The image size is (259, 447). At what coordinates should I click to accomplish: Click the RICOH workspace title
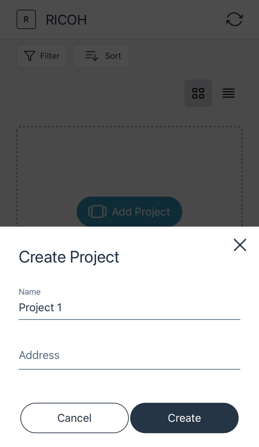point(66,20)
